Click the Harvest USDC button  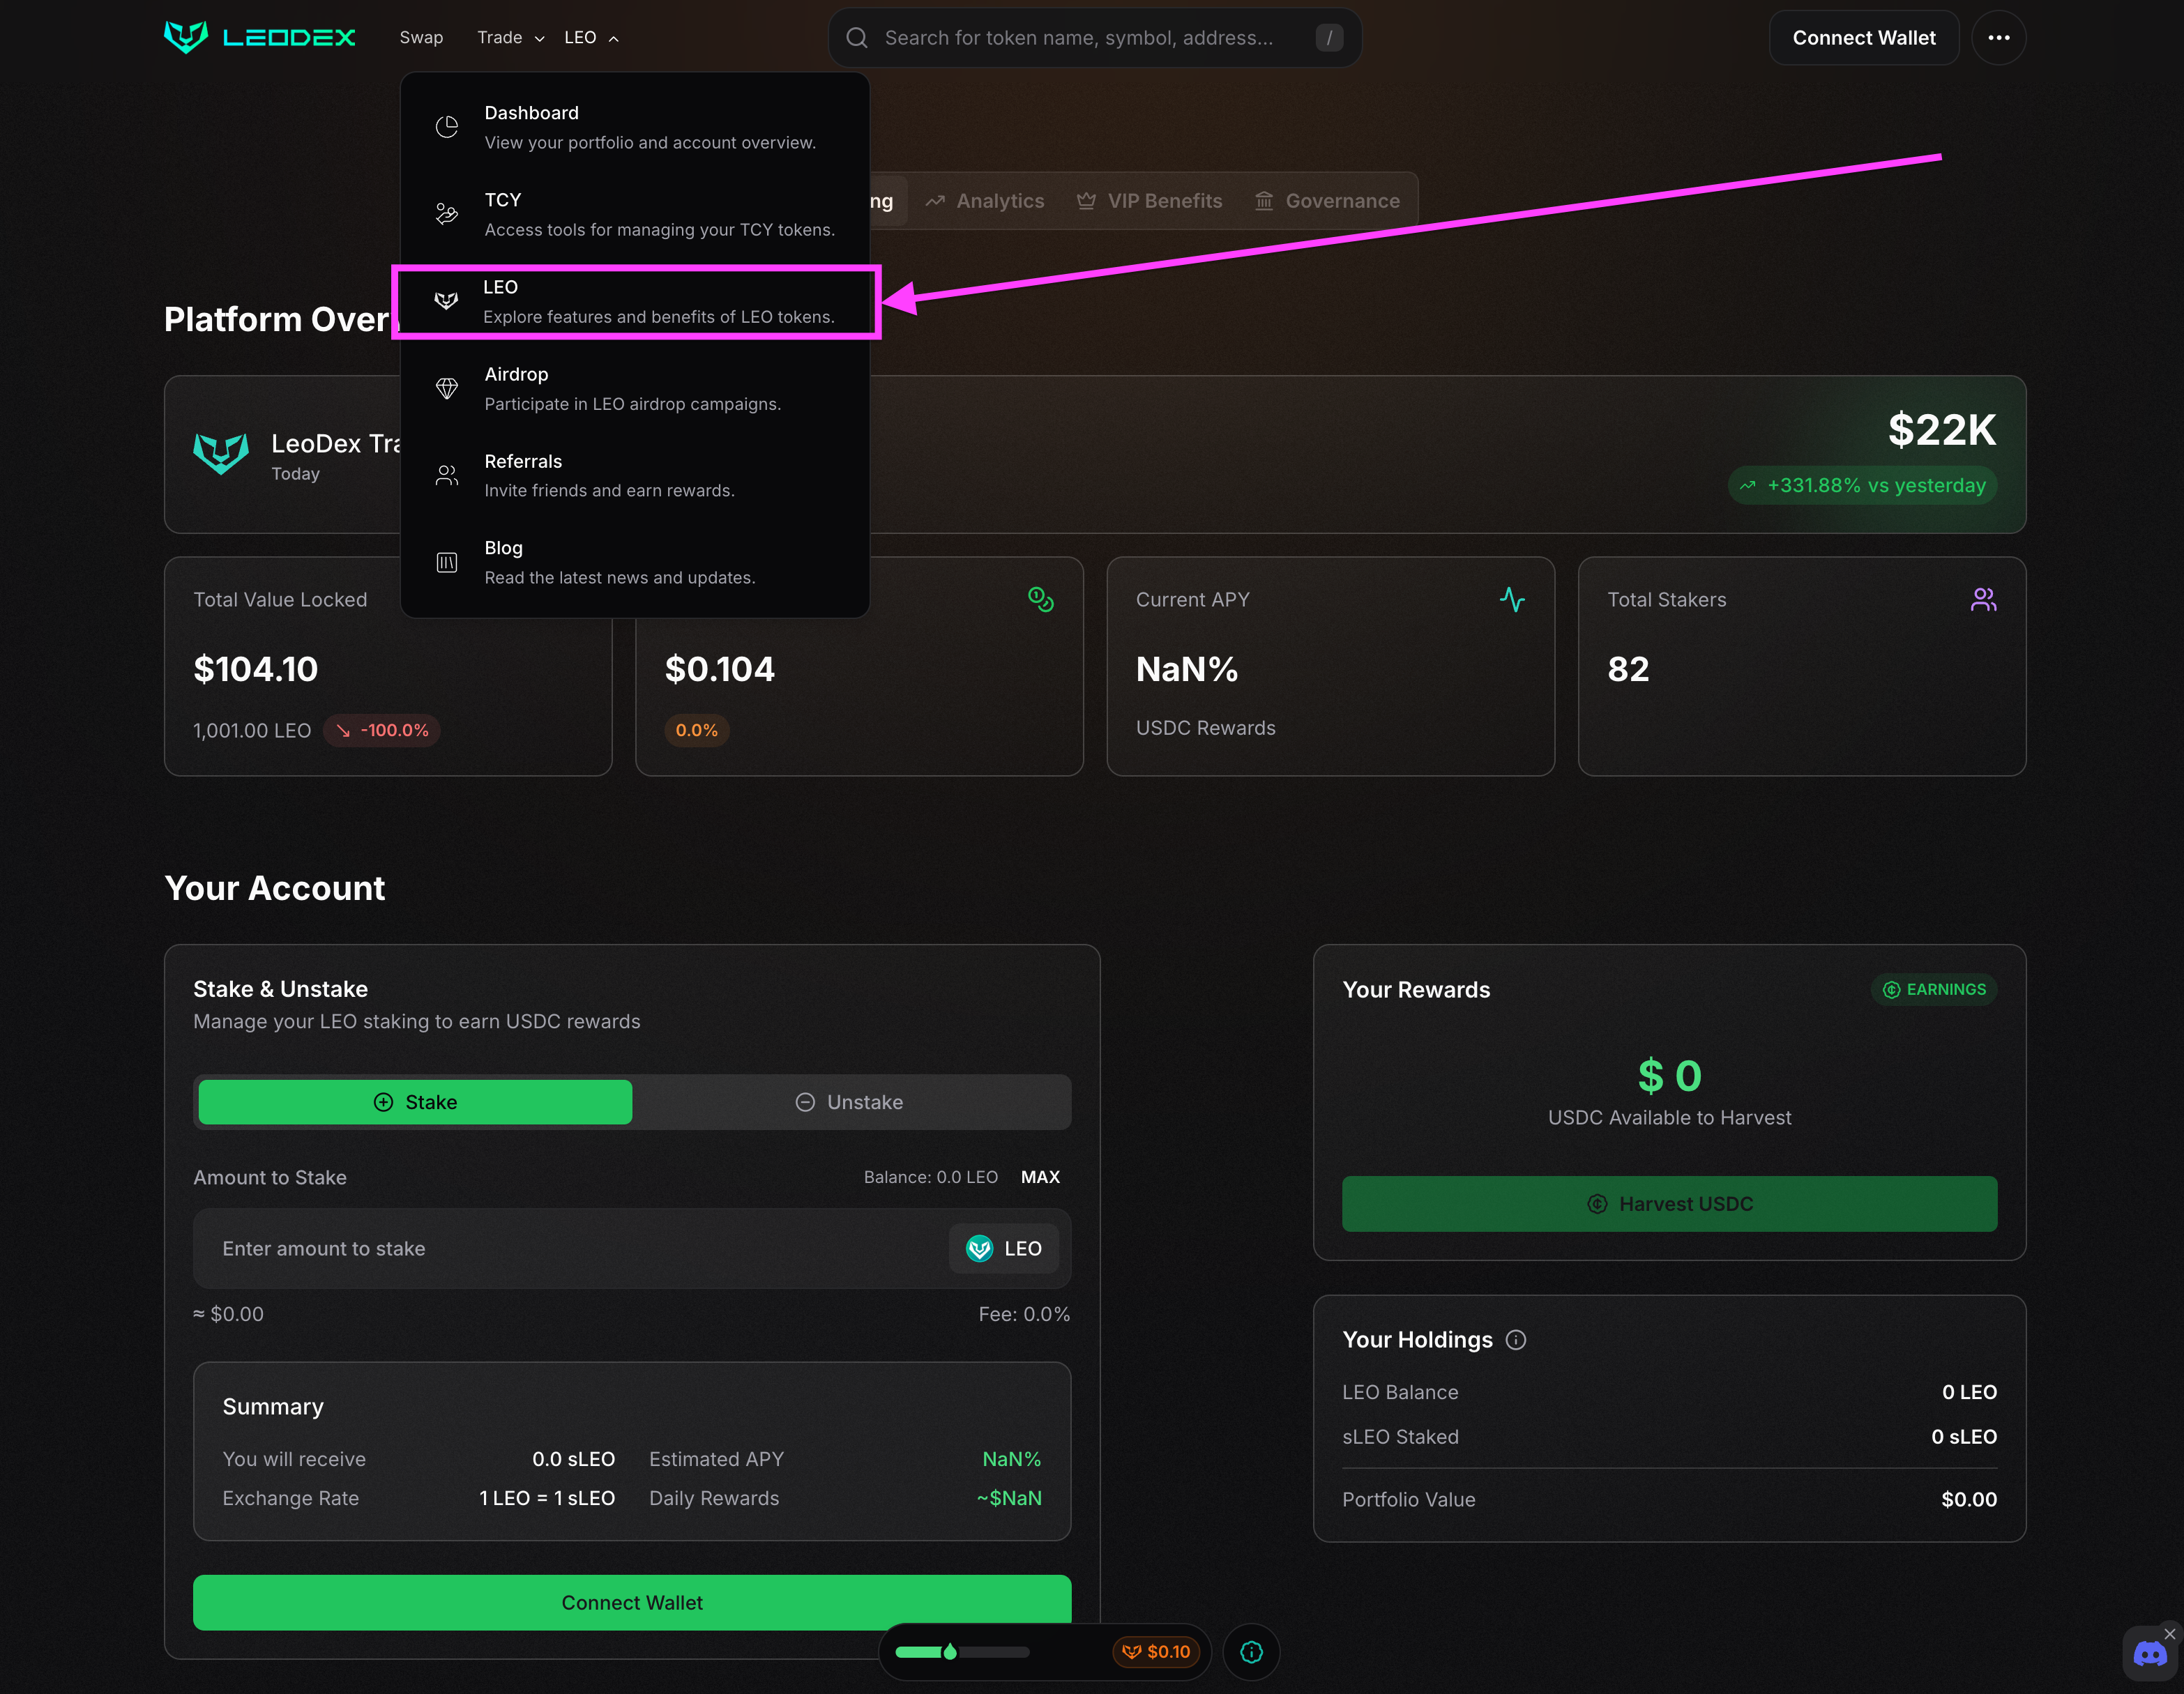[1669, 1204]
